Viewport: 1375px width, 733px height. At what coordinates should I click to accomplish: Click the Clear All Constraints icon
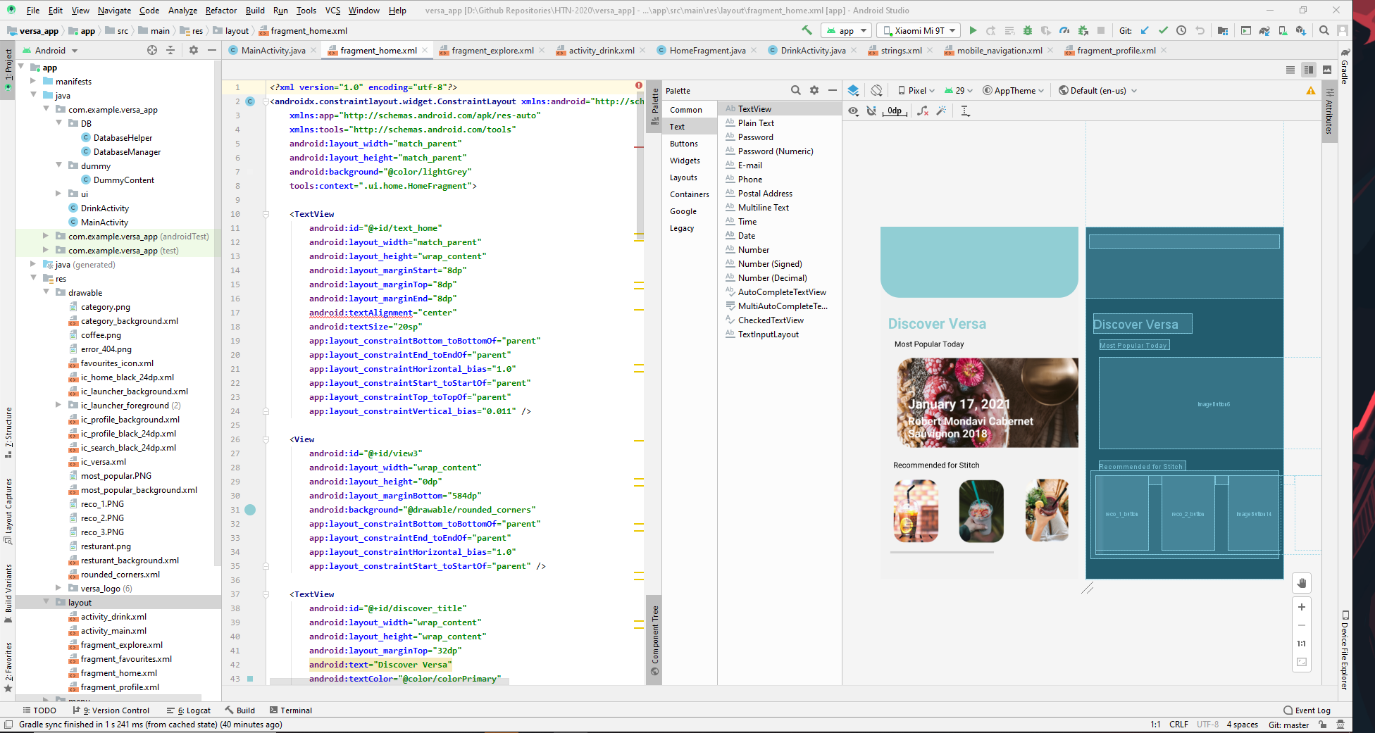coord(923,111)
